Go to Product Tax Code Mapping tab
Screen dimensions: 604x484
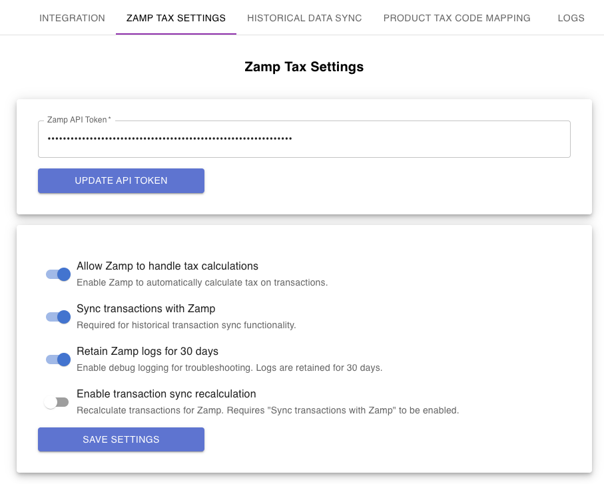pos(457,18)
